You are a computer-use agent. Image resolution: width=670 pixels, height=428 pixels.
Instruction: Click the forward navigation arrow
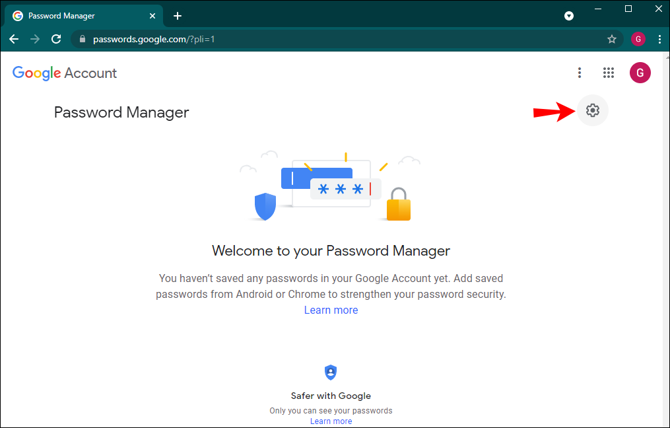35,40
